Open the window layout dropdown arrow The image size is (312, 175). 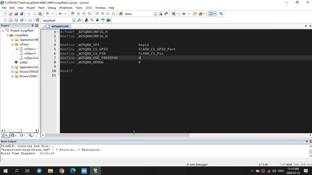click(214, 14)
